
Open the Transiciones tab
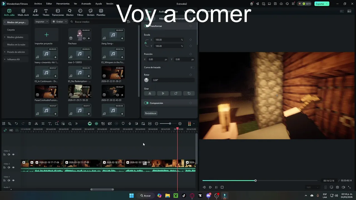point(58,12)
